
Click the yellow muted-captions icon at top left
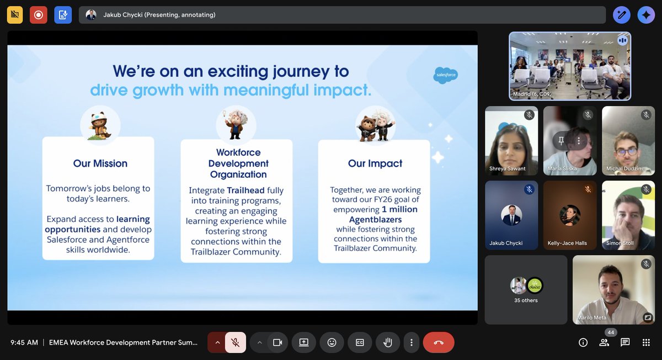tap(14, 15)
